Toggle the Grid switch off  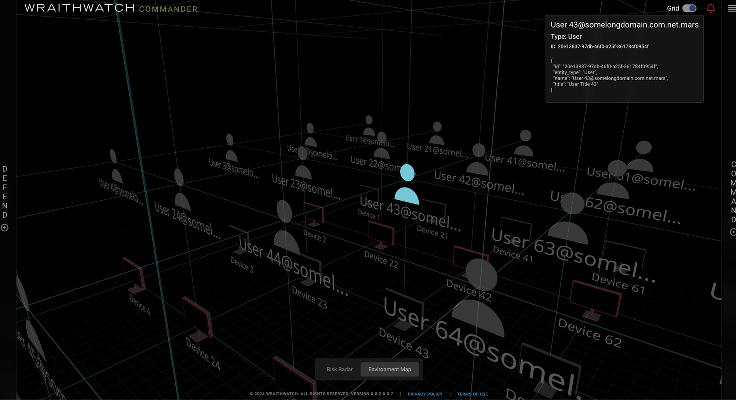pos(689,8)
